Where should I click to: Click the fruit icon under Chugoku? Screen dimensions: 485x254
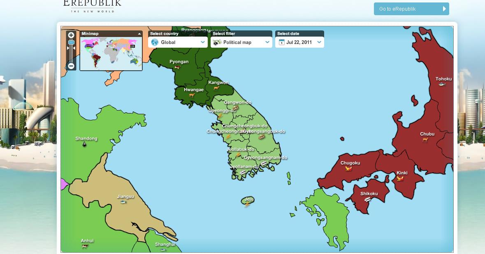[348, 169]
